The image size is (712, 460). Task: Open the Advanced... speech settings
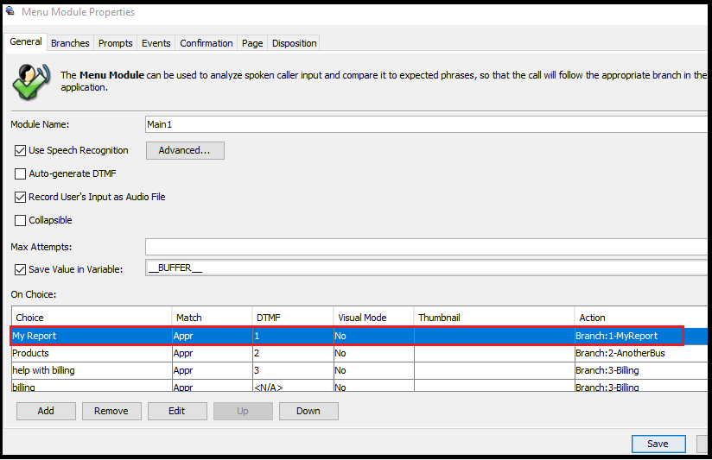coord(185,151)
